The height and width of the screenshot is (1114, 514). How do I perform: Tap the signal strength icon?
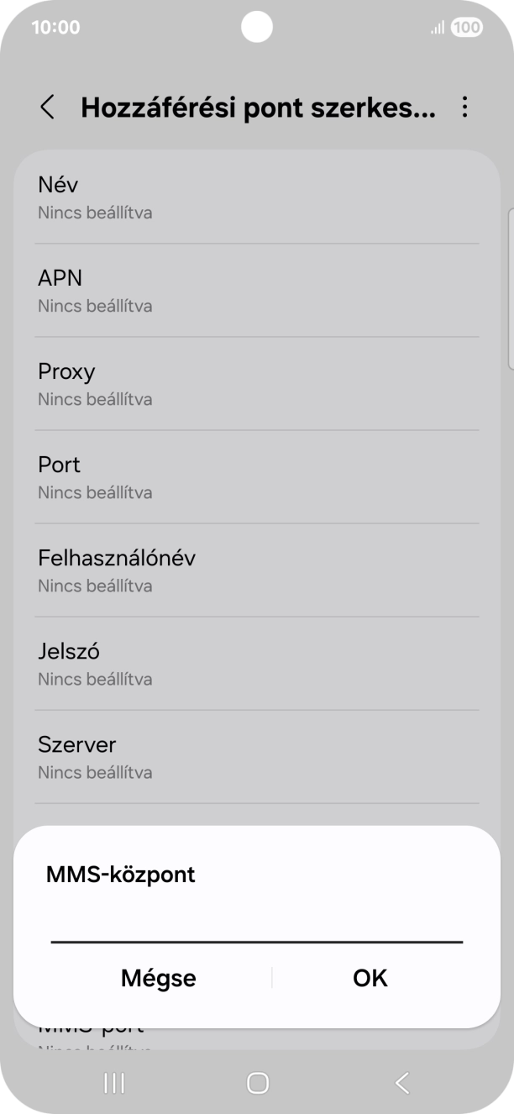pyautogui.click(x=435, y=26)
